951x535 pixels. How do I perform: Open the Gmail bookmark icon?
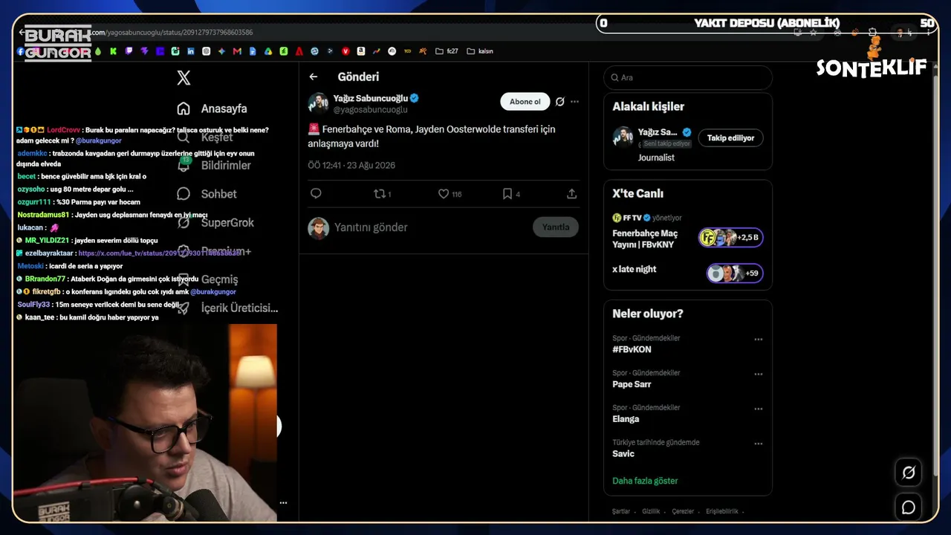tap(237, 51)
